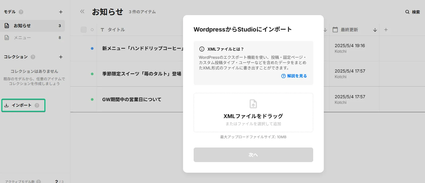Image resolution: width=425 pixels, height=183 pixels.
Task: Select the メニュー model in sidebar
Action: (32, 38)
